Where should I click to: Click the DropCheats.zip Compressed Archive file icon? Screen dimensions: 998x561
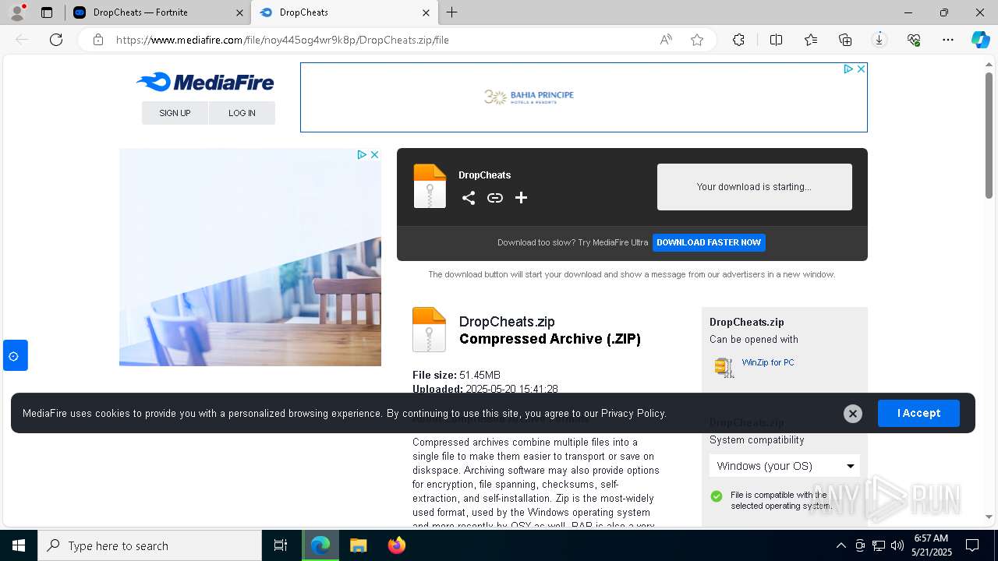pos(429,330)
